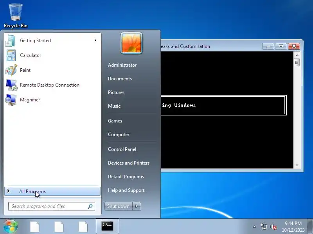Click the Calculator label in Start menu

coord(31,55)
